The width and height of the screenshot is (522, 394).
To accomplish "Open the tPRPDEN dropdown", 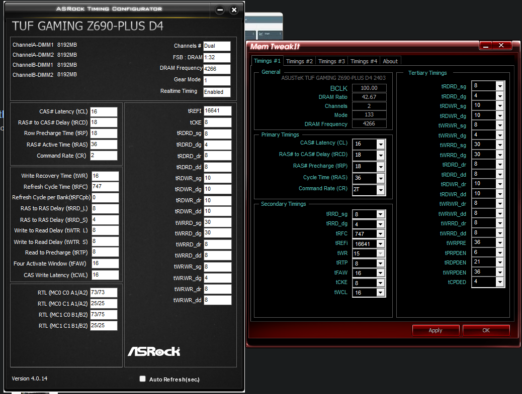I will pyautogui.click(x=500, y=253).
